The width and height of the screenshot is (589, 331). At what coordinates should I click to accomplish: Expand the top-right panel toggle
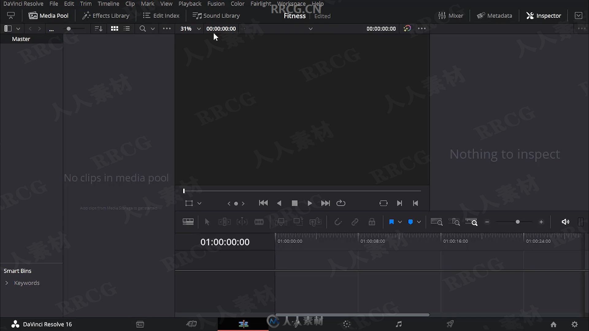point(578,15)
